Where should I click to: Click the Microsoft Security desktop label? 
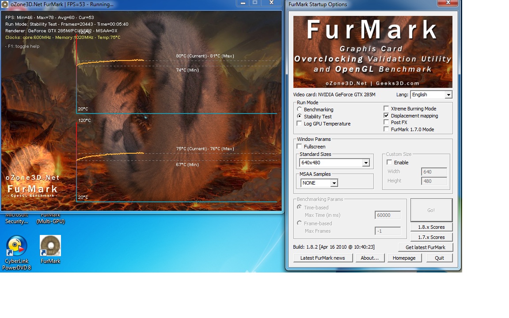coord(16,218)
